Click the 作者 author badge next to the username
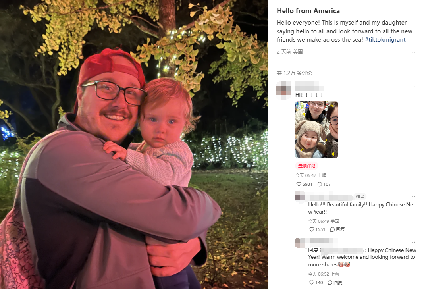This screenshot has height=289, width=424. click(360, 197)
